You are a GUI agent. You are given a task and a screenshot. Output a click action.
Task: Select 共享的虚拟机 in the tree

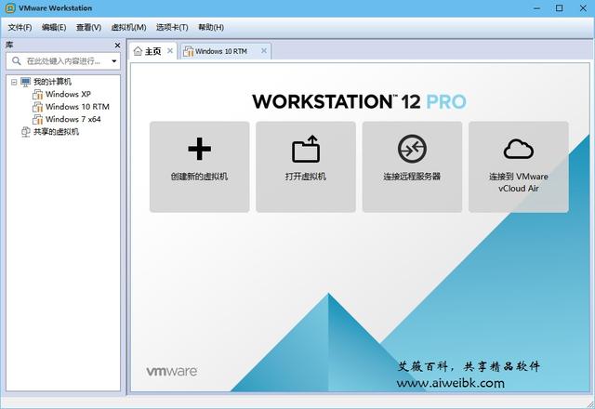[56, 132]
